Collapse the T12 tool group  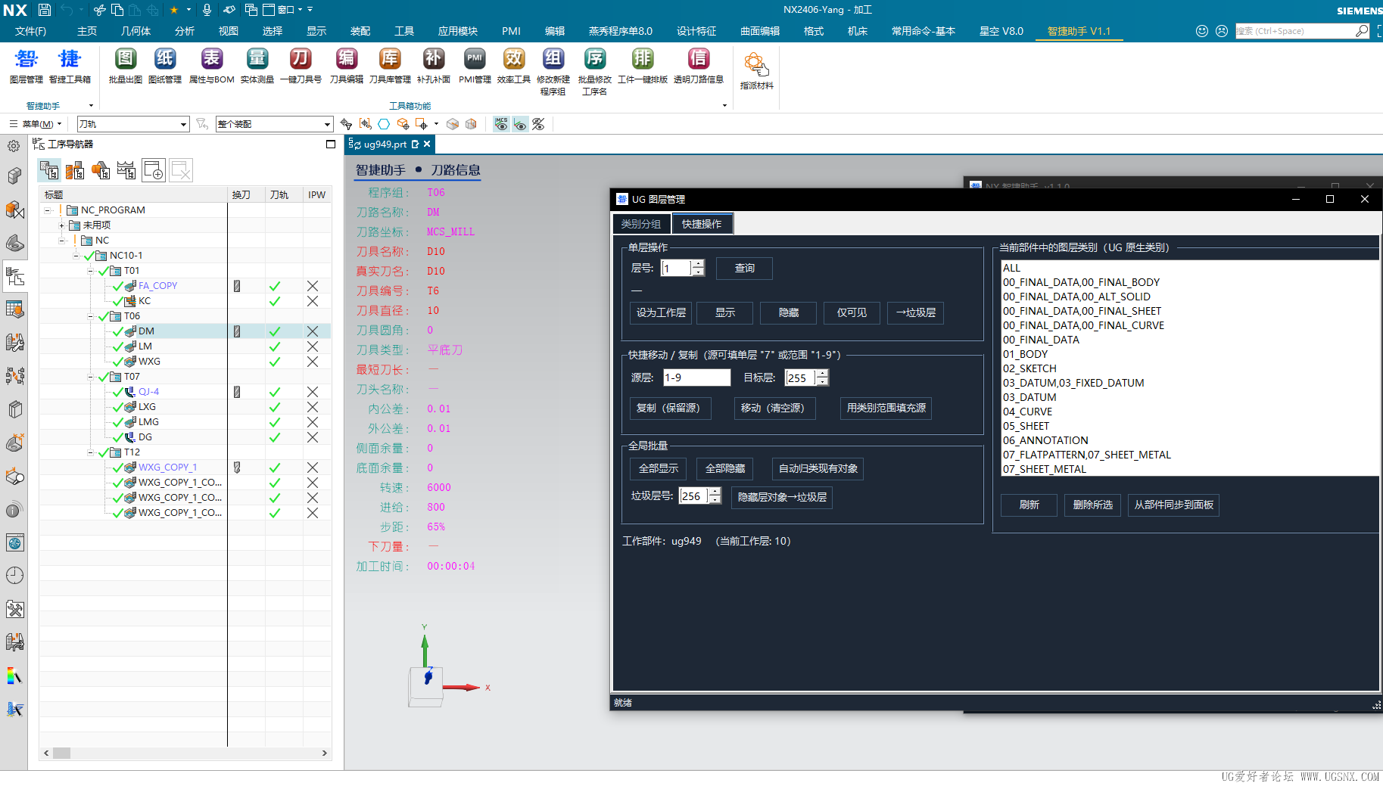pyautogui.click(x=91, y=452)
